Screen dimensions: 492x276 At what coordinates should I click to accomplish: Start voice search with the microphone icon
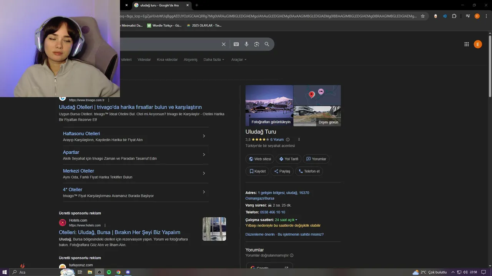click(x=246, y=44)
